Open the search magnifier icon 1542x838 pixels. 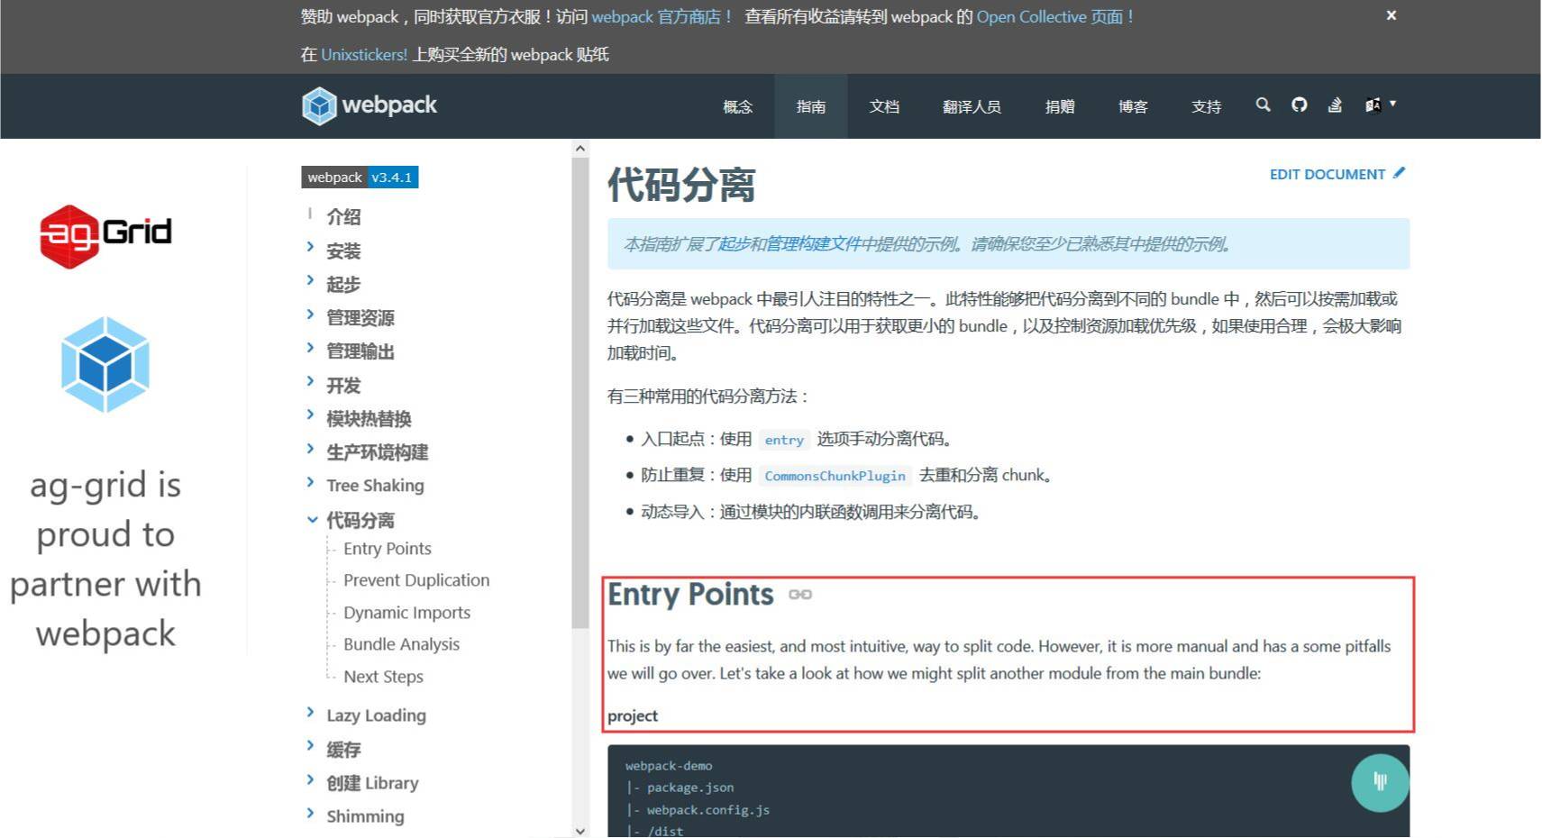tap(1263, 105)
